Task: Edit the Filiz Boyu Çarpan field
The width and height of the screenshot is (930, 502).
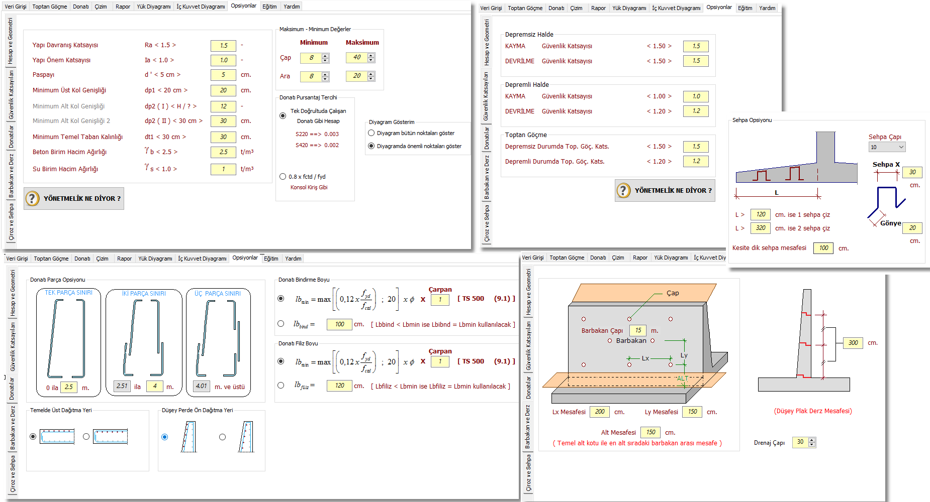Action: (440, 361)
